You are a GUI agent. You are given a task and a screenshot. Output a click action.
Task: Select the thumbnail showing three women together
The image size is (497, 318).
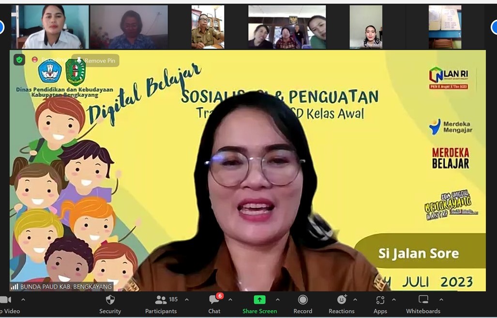pyautogui.click(x=287, y=27)
